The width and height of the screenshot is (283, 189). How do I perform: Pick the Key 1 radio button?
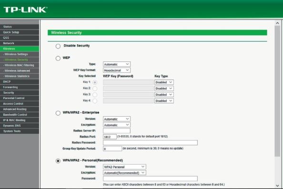[x=95, y=82]
